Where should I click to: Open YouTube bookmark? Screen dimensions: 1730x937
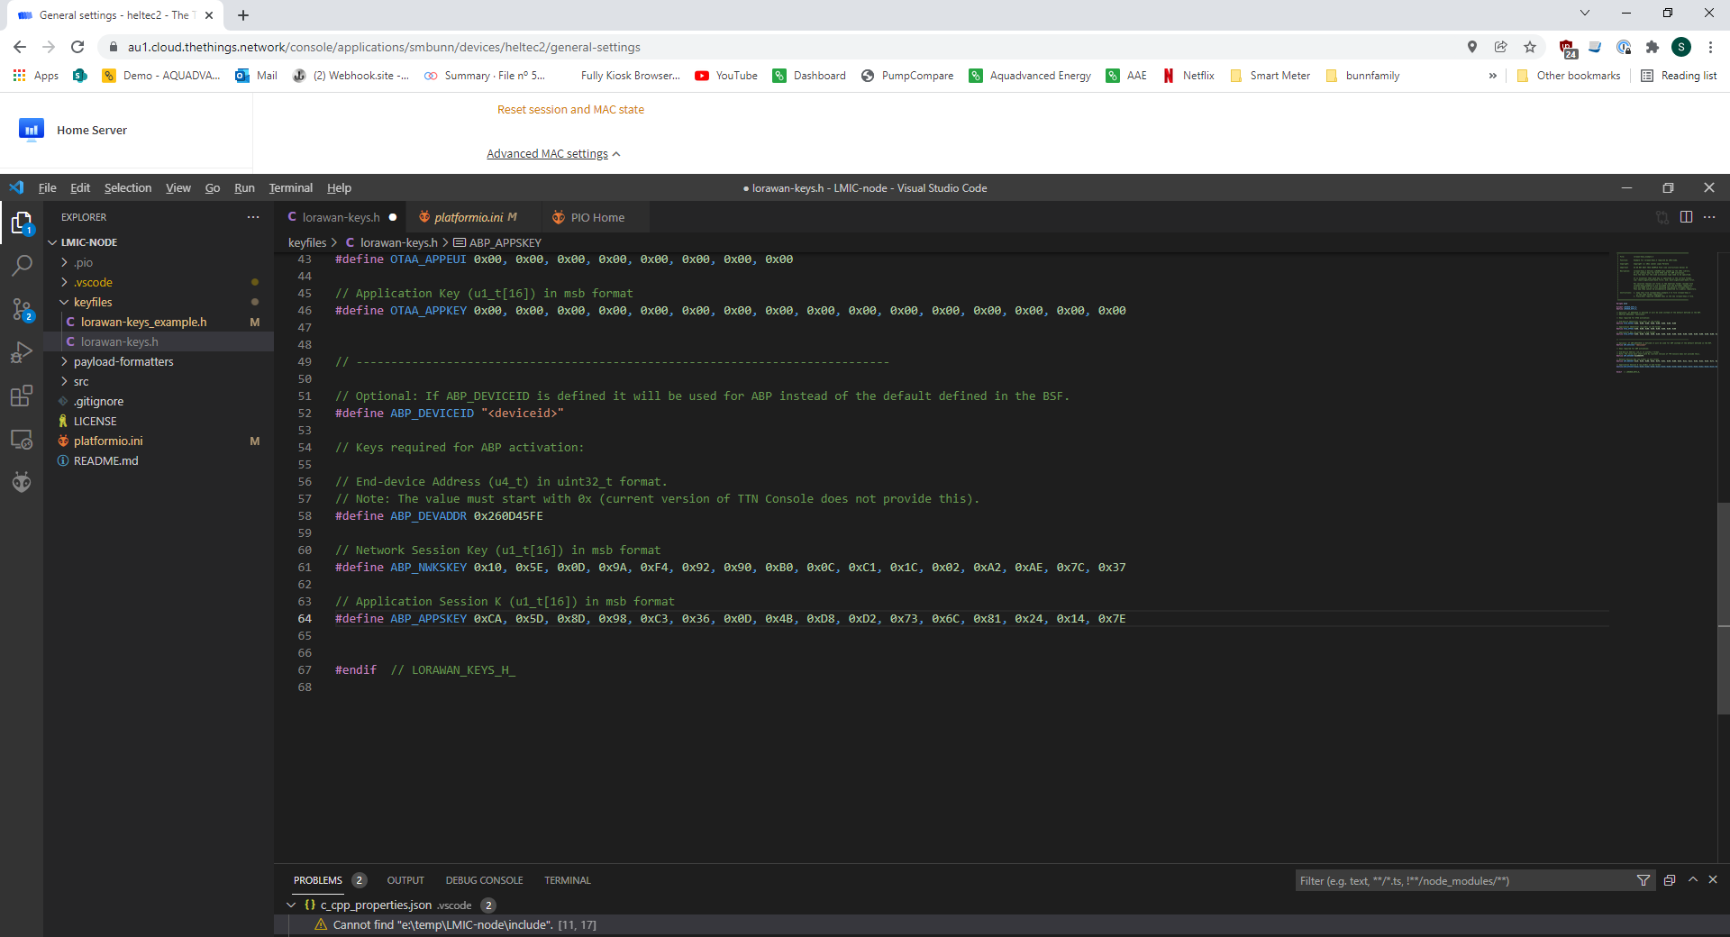[726, 76]
